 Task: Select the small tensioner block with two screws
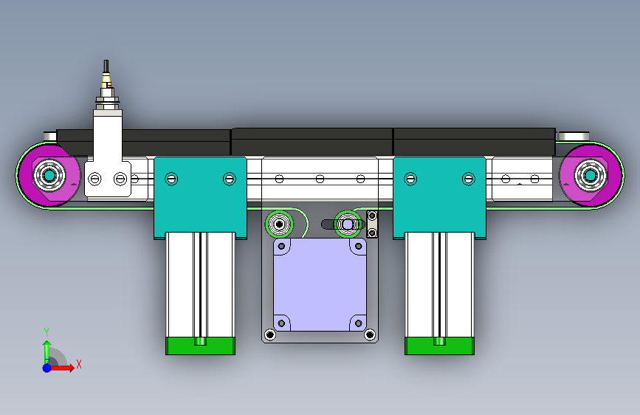372,224
